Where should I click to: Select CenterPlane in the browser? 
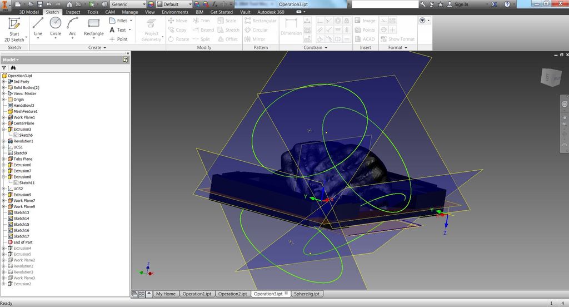pos(21,123)
